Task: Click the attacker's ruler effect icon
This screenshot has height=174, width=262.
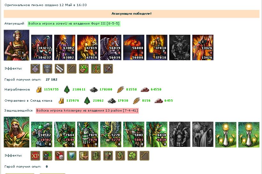Action: 59,69
